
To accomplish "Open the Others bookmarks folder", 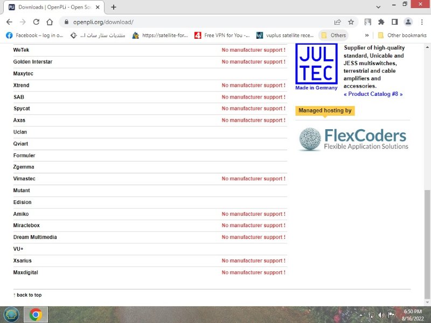I will [333, 36].
